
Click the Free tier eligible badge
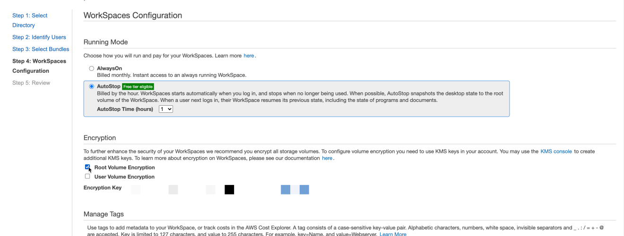coord(138,86)
